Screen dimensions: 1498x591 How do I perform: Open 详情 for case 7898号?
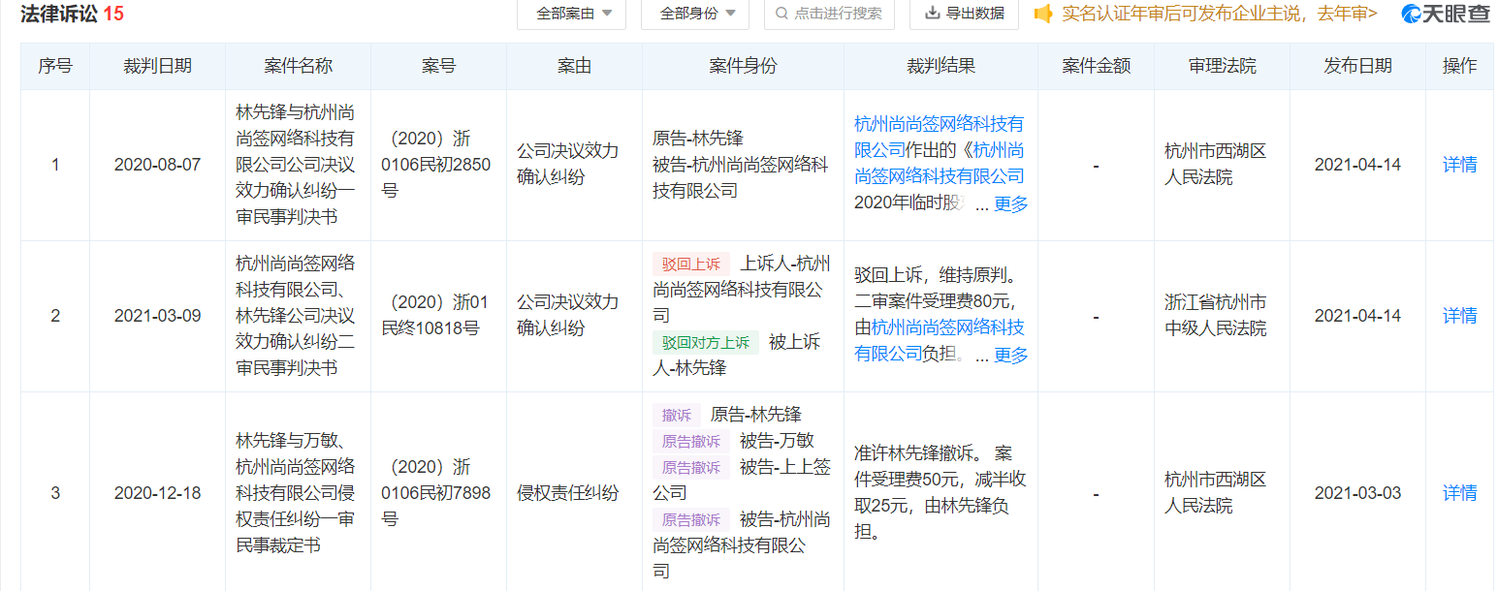click(1459, 493)
